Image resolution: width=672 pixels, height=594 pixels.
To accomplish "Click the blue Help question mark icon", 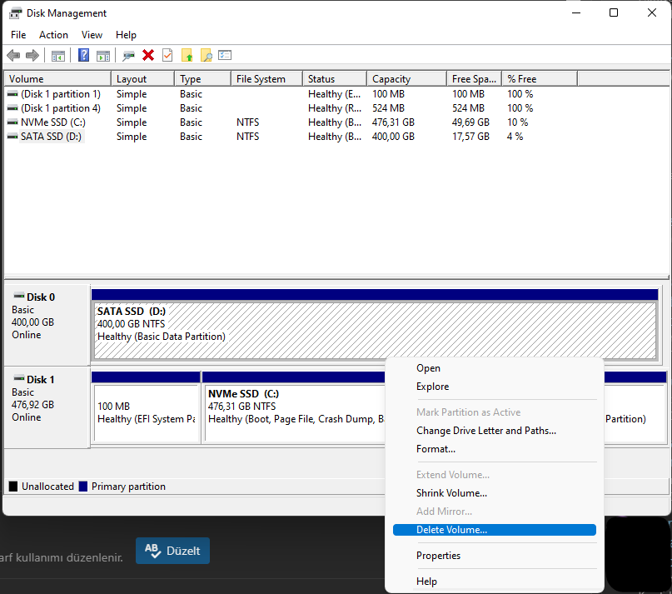I will pyautogui.click(x=83, y=55).
